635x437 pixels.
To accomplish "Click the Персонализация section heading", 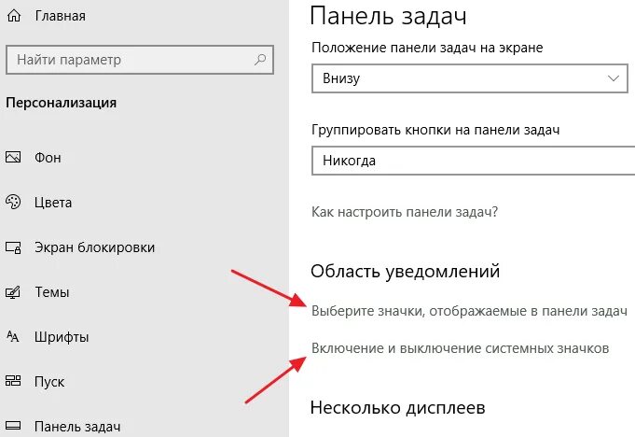I will 62,103.
